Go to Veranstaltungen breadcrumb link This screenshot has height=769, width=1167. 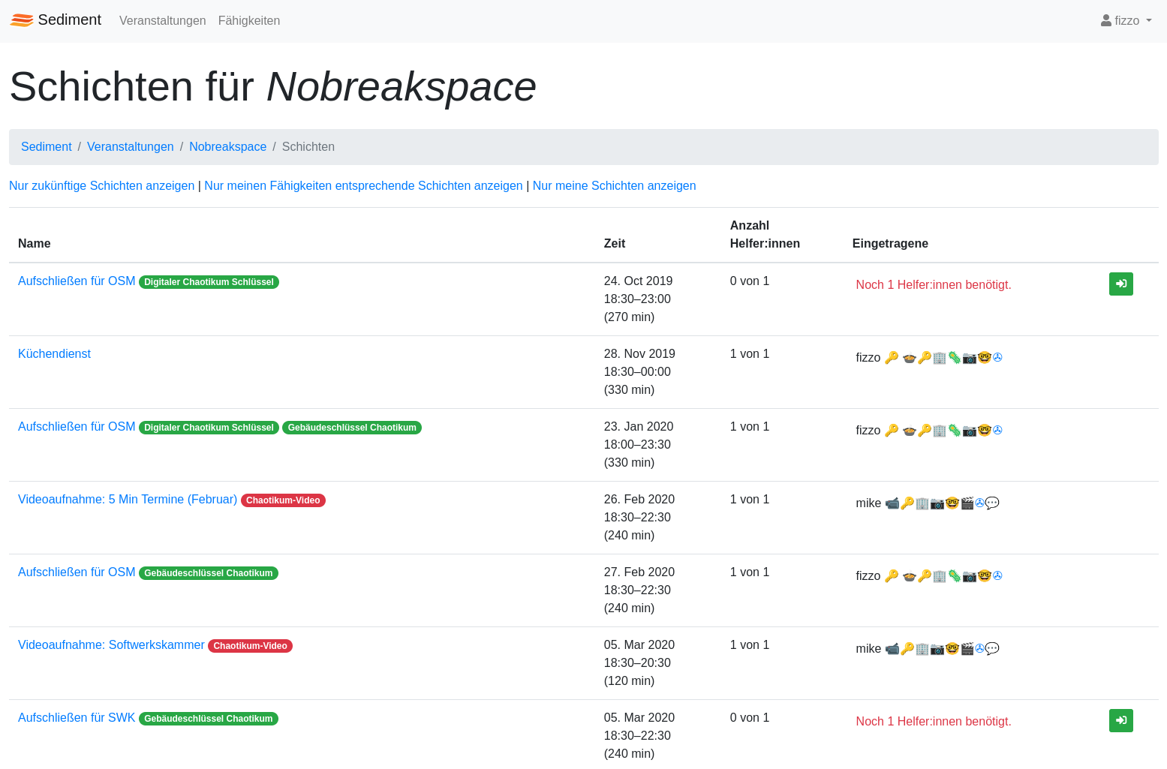tap(131, 147)
